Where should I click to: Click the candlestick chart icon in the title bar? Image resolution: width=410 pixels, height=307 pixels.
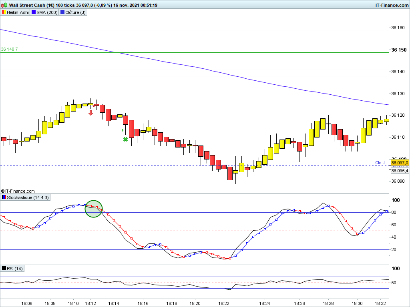[4, 5]
